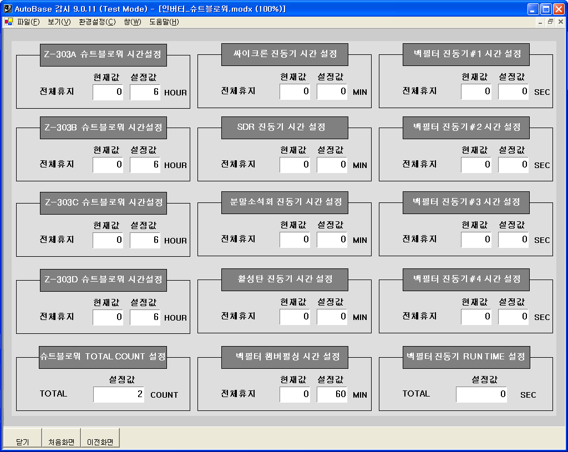This screenshot has width=568, height=452.
Task: Open the 보기(V) menu
Action: [58, 21]
